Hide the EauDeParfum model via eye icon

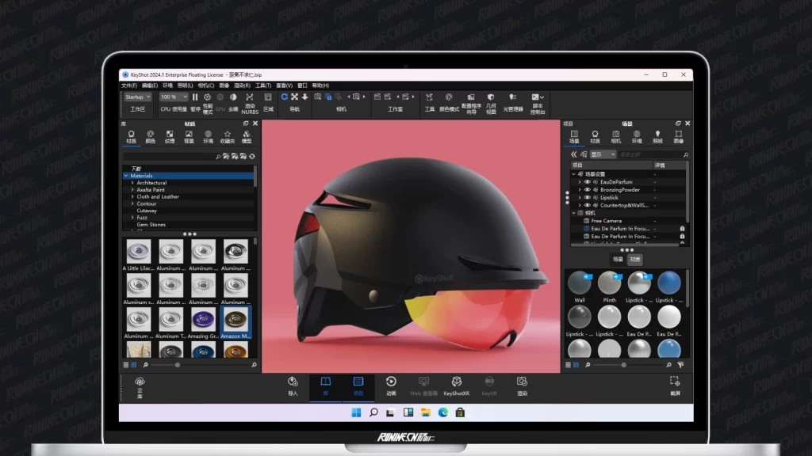[588, 182]
